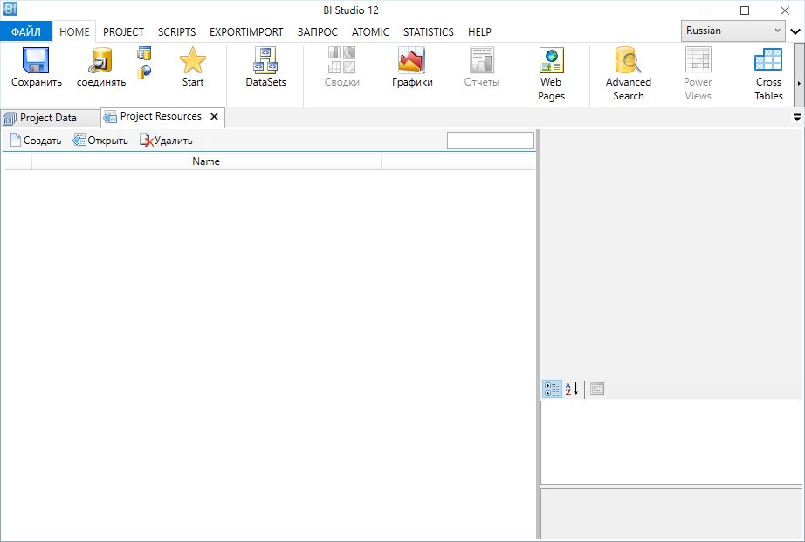Open the SCRIPTS ribbon tab

176,31
